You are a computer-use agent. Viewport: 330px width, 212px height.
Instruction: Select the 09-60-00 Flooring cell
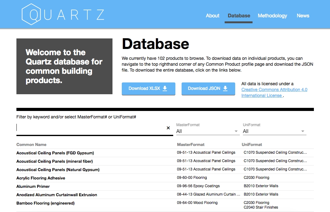(x=192, y=178)
